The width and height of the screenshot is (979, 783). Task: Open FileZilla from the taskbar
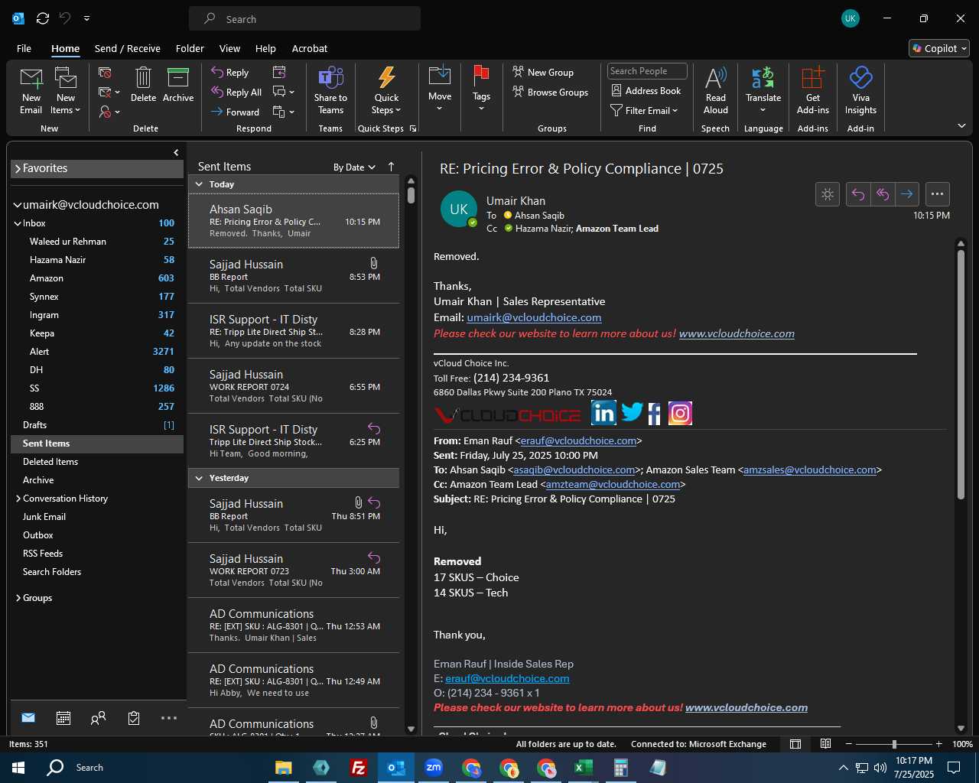pyautogui.click(x=358, y=768)
